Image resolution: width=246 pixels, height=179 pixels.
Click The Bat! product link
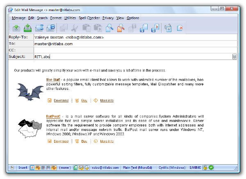pos(53,80)
